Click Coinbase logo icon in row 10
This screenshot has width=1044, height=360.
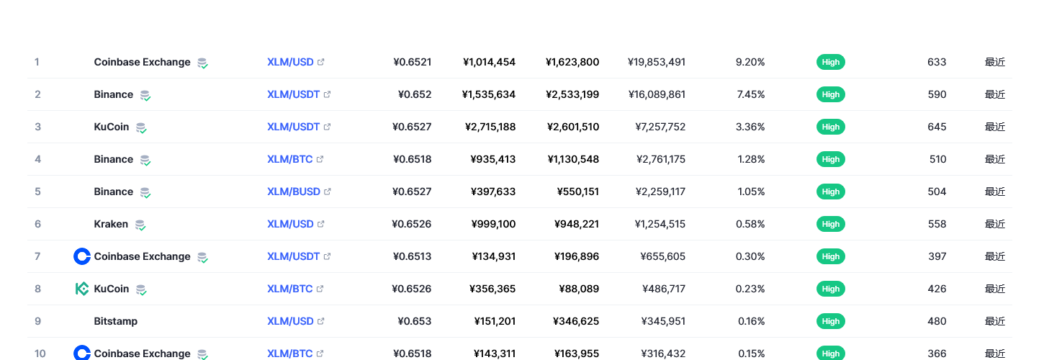[82, 354]
